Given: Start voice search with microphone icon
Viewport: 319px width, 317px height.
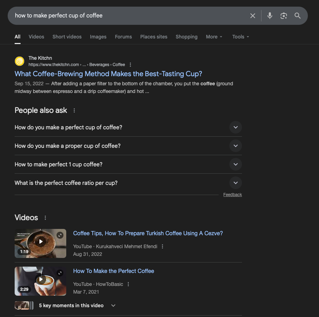Looking at the screenshot, I should pos(269,16).
